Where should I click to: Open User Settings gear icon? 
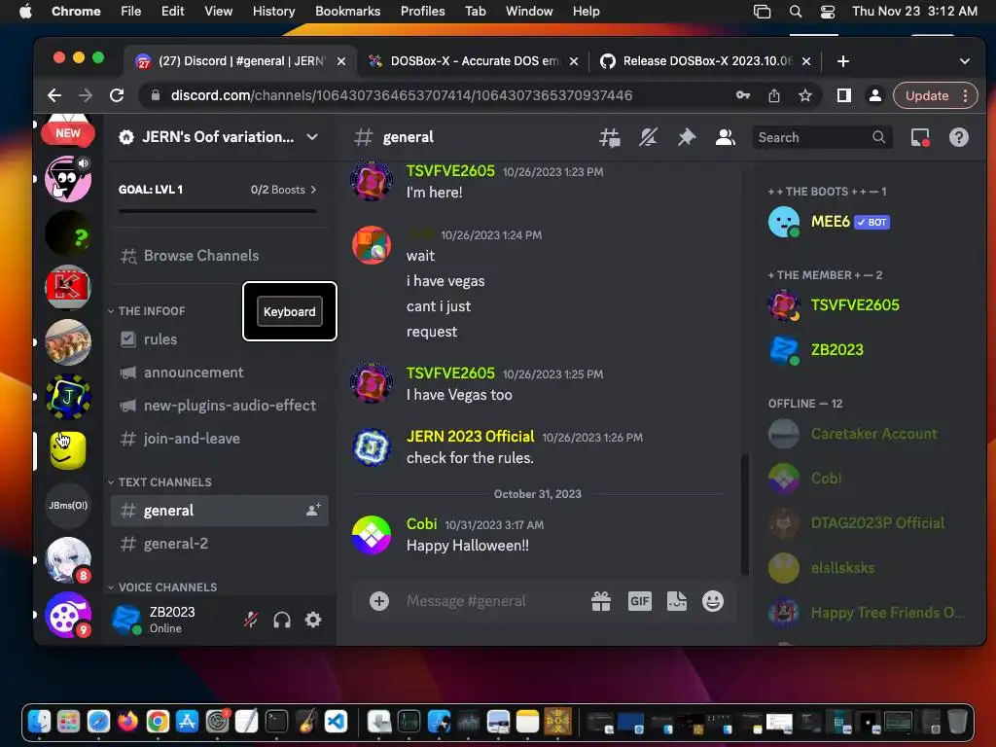coord(313,620)
